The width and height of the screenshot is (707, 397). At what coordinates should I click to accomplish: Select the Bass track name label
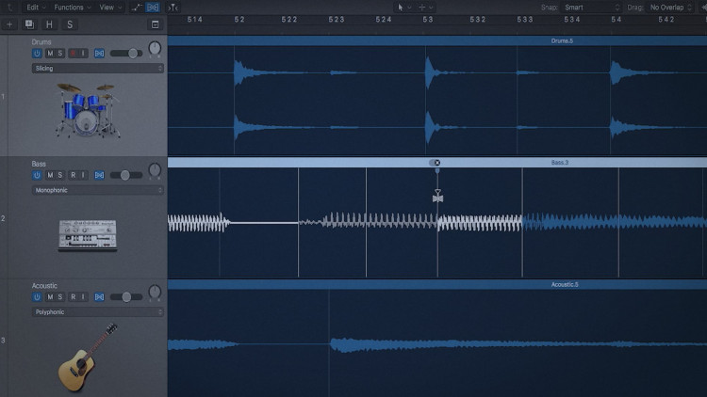39,164
